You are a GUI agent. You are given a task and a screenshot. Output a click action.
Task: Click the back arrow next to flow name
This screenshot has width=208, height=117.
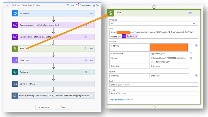click(x=8, y=5)
